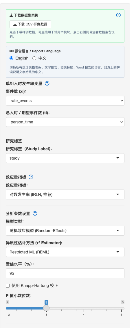This screenshot has width=136, height=328.
Task: Open 事件数 (xi) rate_events dropdown
Action: click(65, 101)
